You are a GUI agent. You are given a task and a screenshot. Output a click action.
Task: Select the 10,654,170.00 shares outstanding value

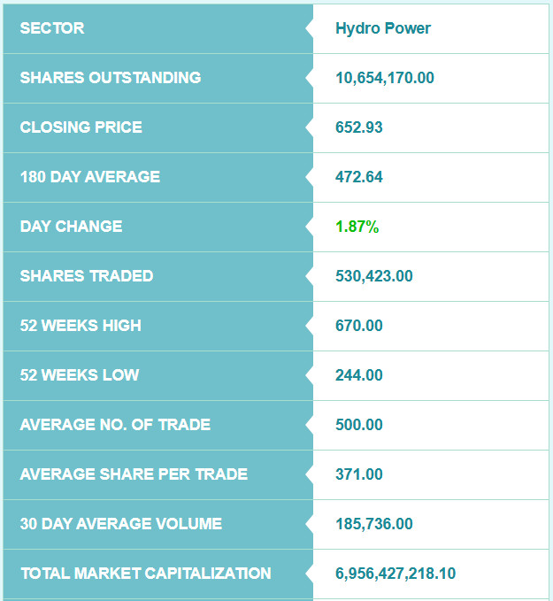click(385, 78)
